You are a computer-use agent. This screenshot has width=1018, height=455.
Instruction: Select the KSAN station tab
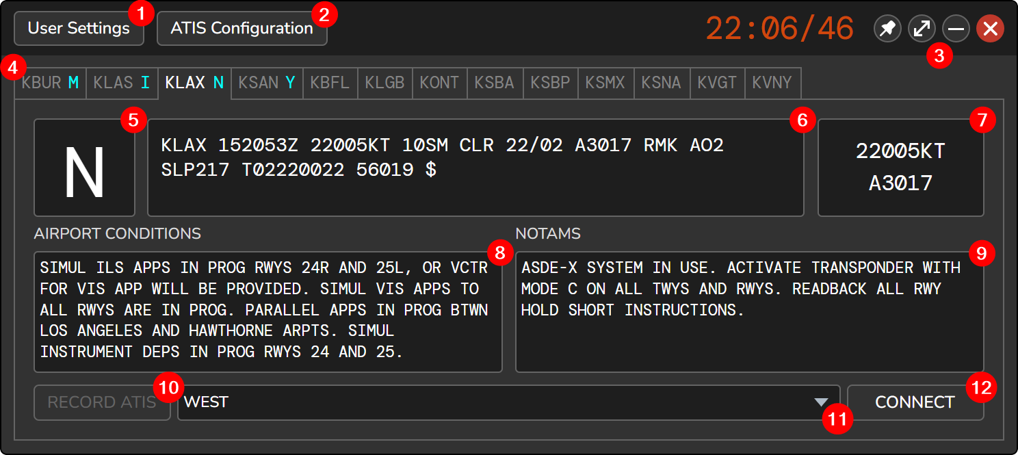coord(266,83)
